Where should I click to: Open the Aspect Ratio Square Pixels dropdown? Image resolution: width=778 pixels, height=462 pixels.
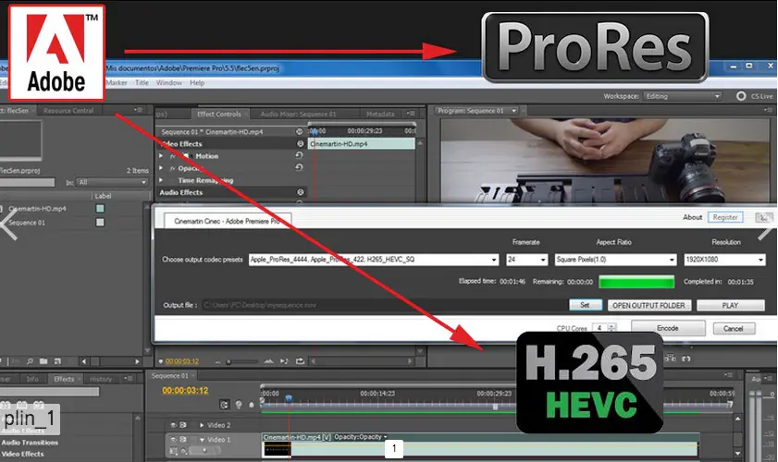[615, 260]
